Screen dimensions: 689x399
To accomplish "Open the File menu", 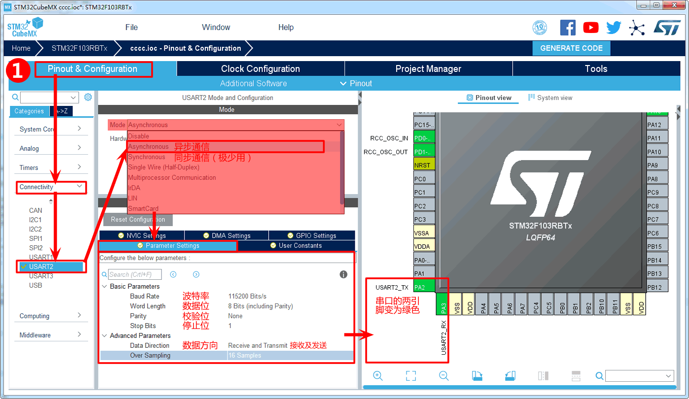I will click(131, 28).
